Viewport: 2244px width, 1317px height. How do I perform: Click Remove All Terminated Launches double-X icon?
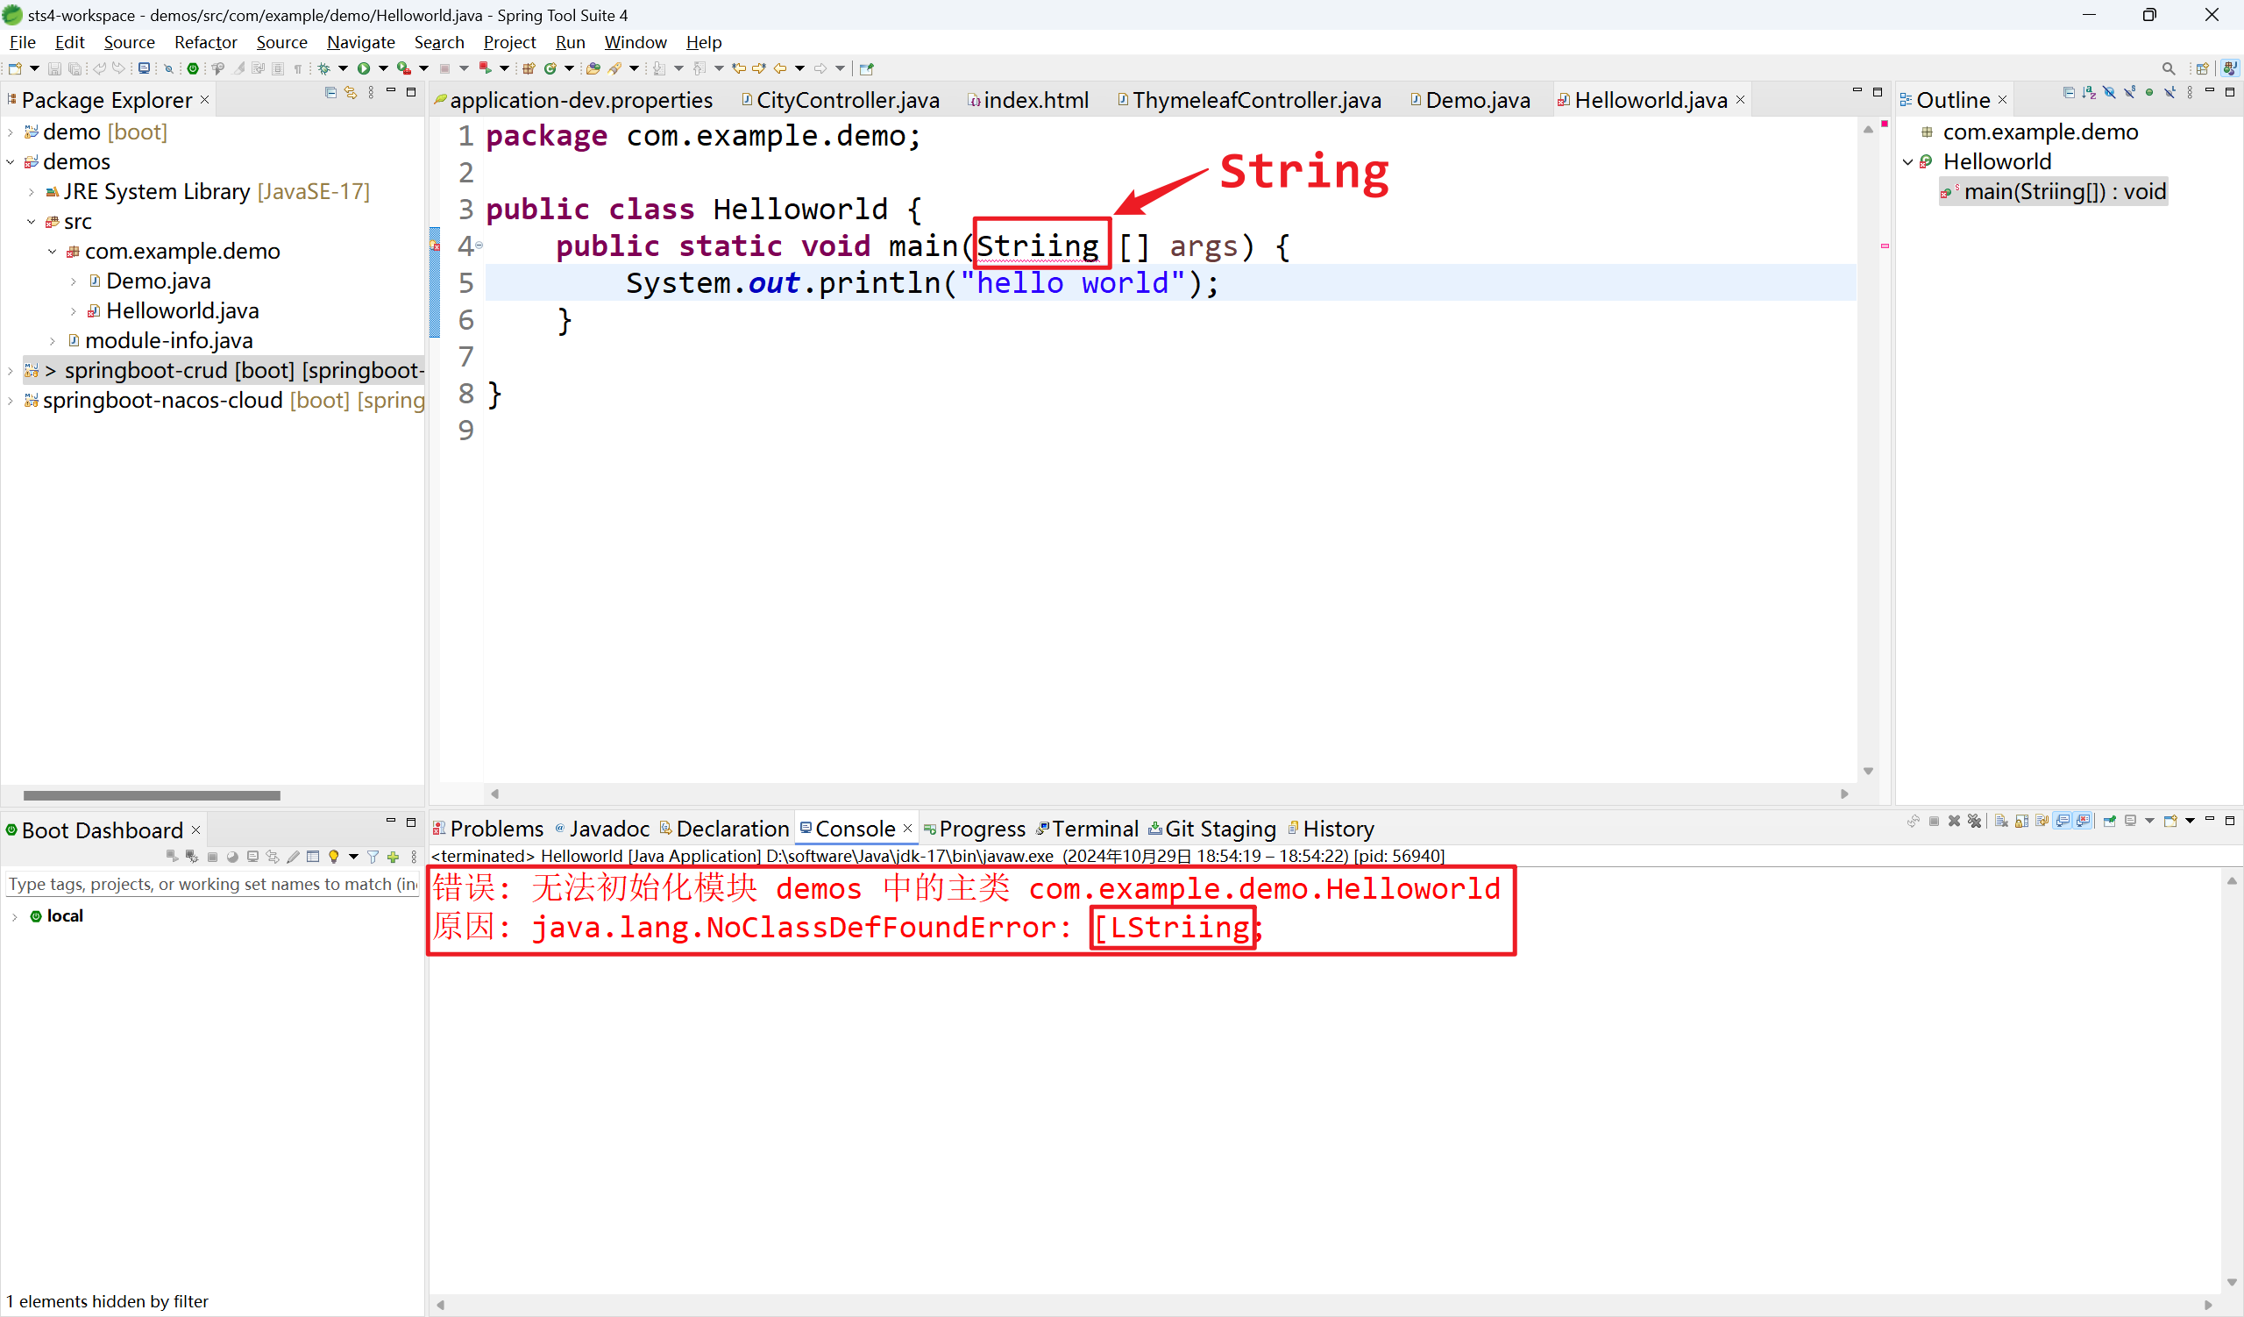(1974, 821)
